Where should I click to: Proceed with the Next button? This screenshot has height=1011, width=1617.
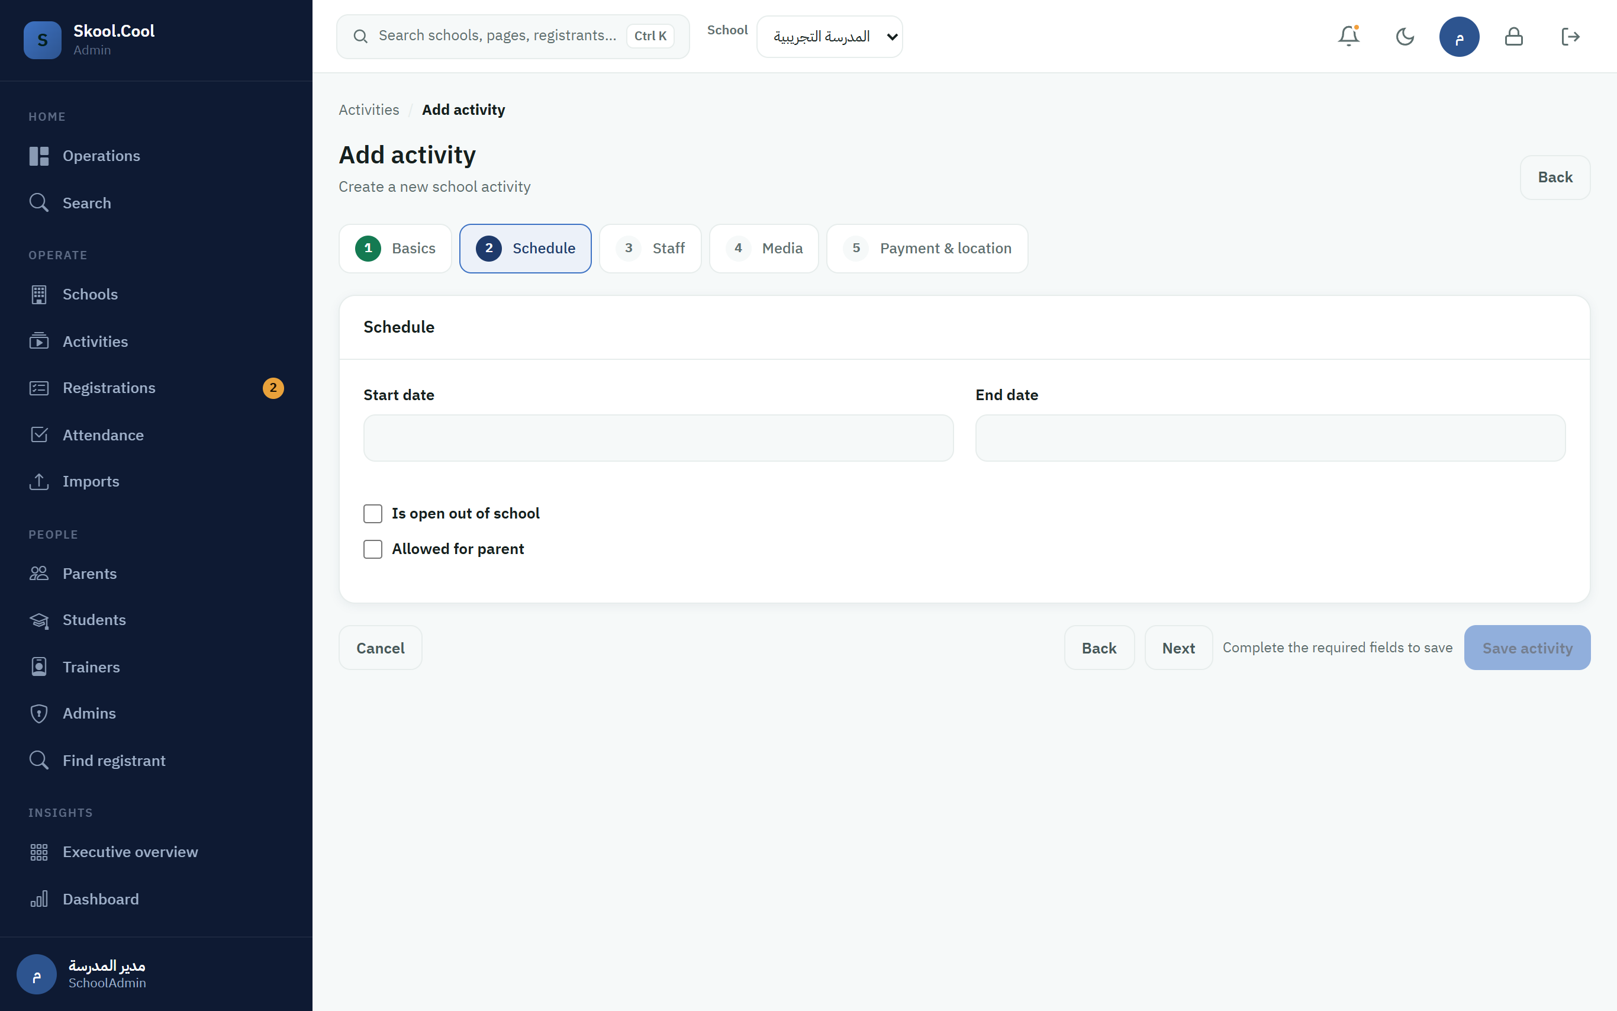point(1178,647)
